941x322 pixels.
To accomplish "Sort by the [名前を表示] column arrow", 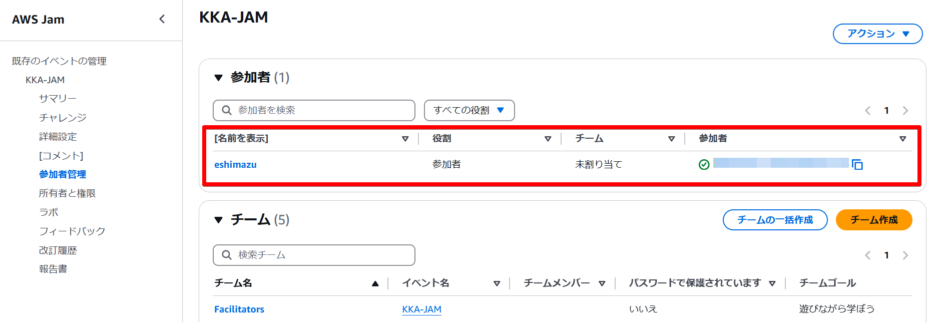I will 405,139.
